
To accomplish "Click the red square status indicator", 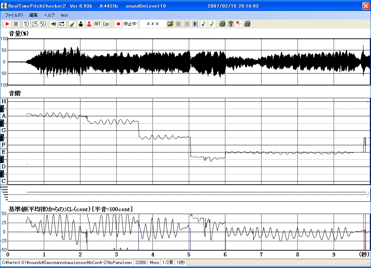I will pos(118,24).
